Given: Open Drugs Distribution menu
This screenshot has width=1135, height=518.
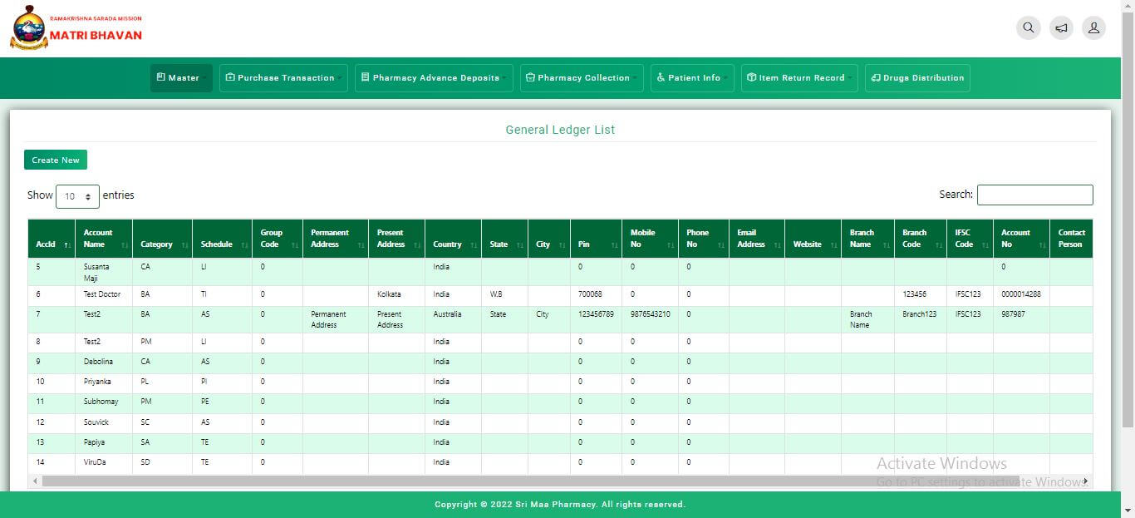Looking at the screenshot, I should click(917, 78).
